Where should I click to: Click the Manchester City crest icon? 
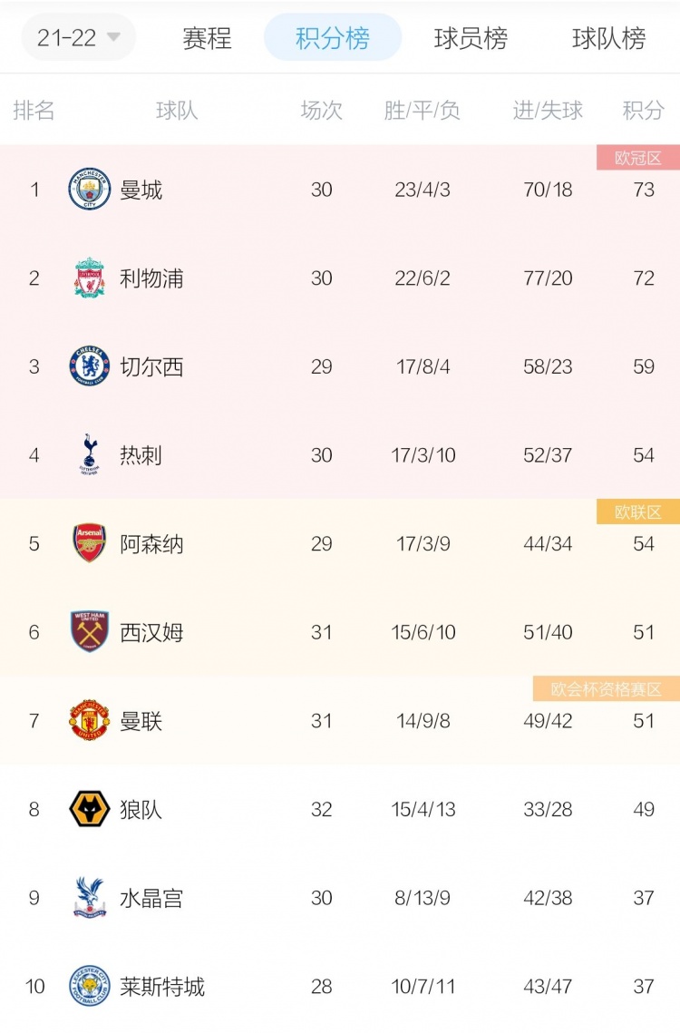point(90,189)
